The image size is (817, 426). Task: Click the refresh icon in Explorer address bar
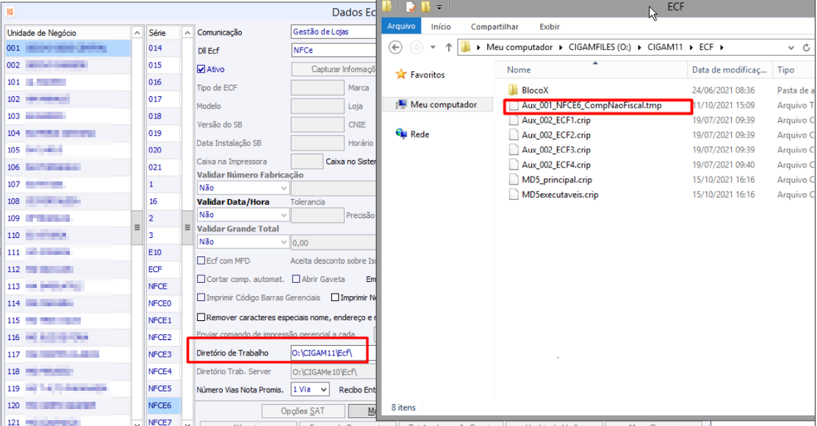click(x=806, y=48)
